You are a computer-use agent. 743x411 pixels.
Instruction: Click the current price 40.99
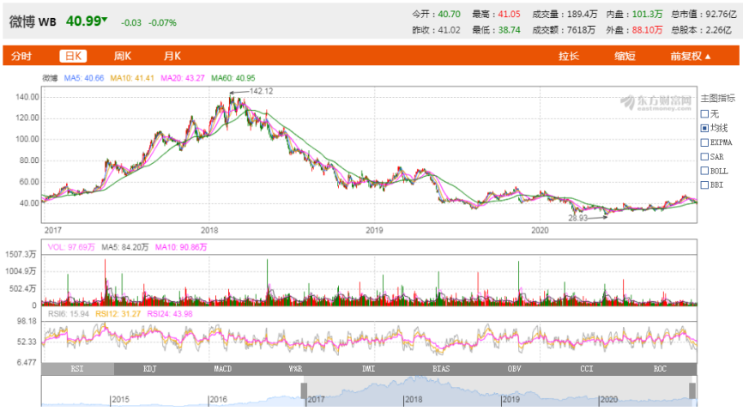click(83, 21)
